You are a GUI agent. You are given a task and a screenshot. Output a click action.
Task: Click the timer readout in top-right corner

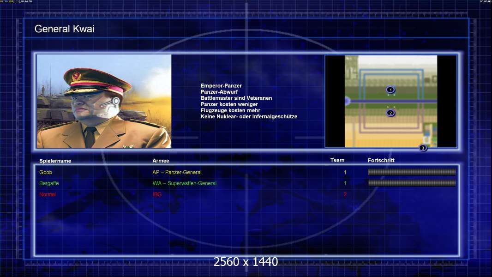(x=486, y=1)
